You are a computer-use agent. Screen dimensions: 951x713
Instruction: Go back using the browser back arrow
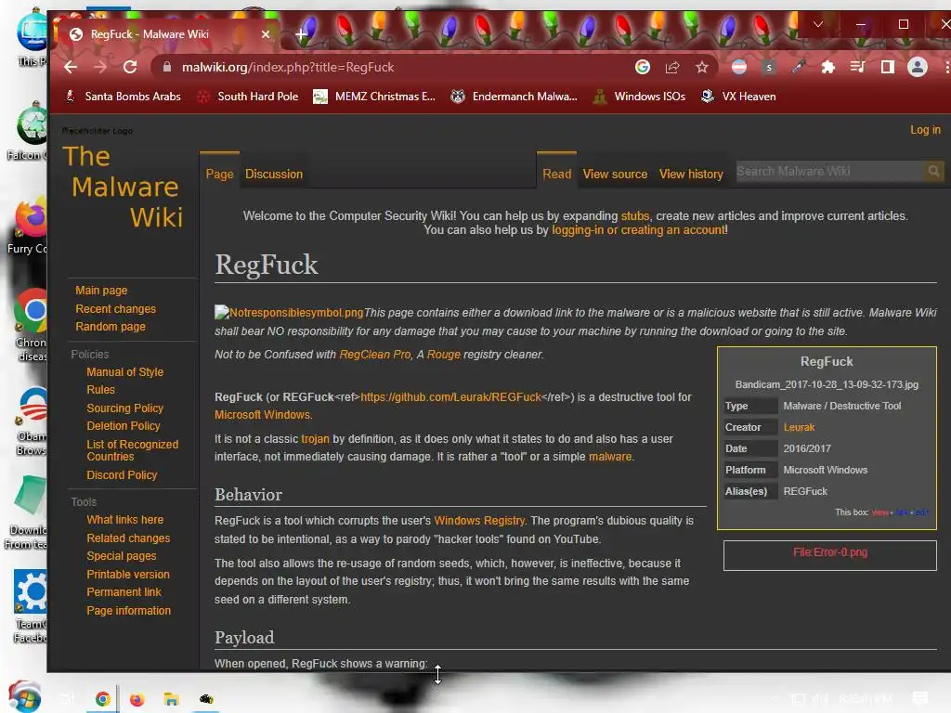pyautogui.click(x=71, y=67)
